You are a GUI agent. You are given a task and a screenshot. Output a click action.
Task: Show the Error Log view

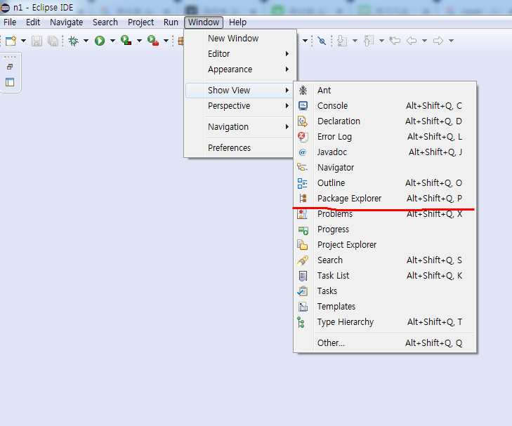click(x=385, y=137)
